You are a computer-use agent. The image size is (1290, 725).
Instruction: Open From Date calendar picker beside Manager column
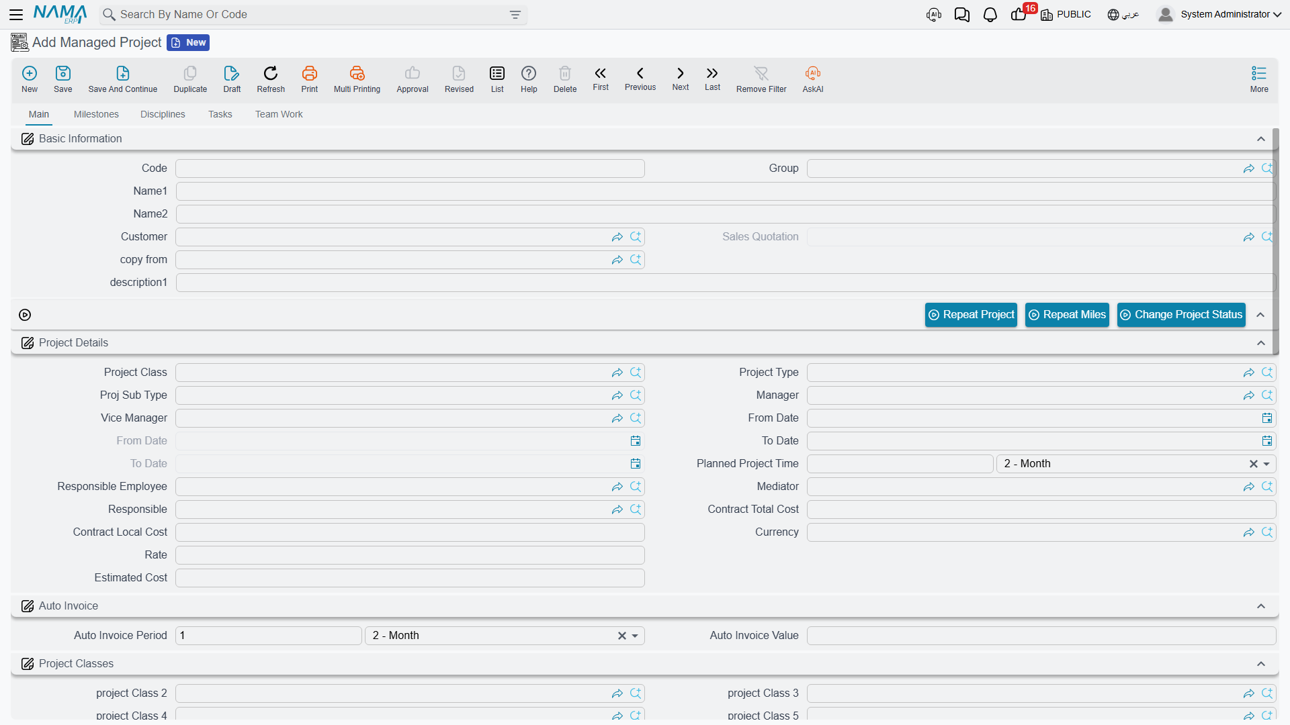click(1266, 418)
